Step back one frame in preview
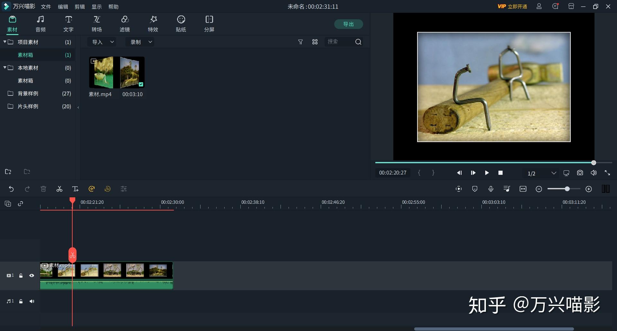Screen dimensions: 617x331 (x=460, y=173)
